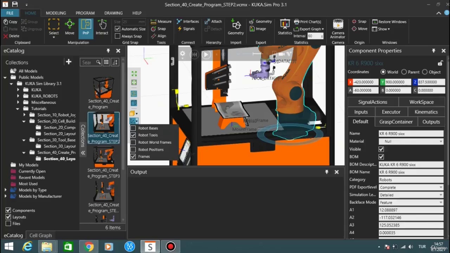The width and height of the screenshot is (450, 253).
Task: Open the MODELING ribbon tab
Action: coord(56,13)
